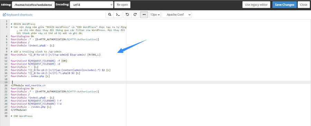Click the '# END WordPress' comment line
This screenshot has height=126, width=311.
(22, 116)
